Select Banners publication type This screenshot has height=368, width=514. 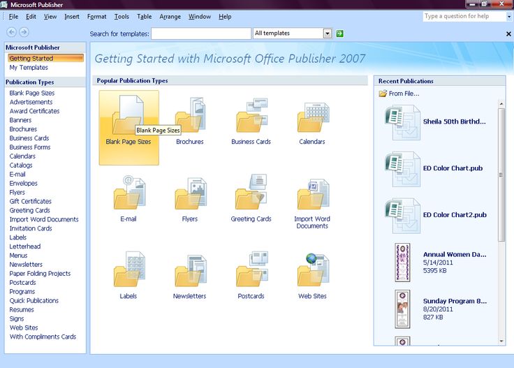pyautogui.click(x=21, y=120)
